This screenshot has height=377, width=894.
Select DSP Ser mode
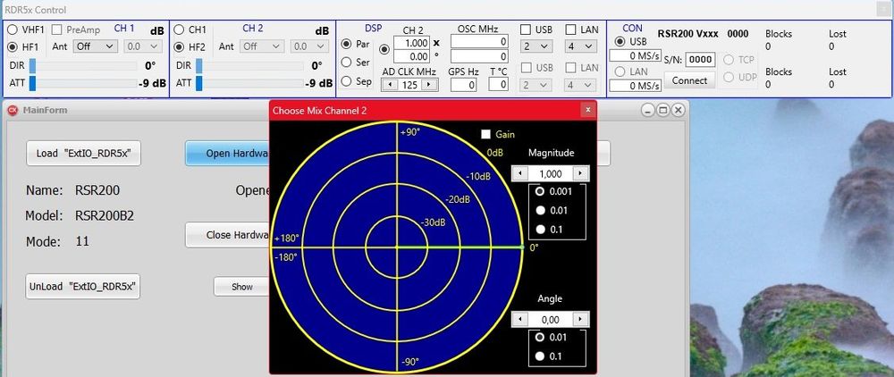pyautogui.click(x=346, y=62)
